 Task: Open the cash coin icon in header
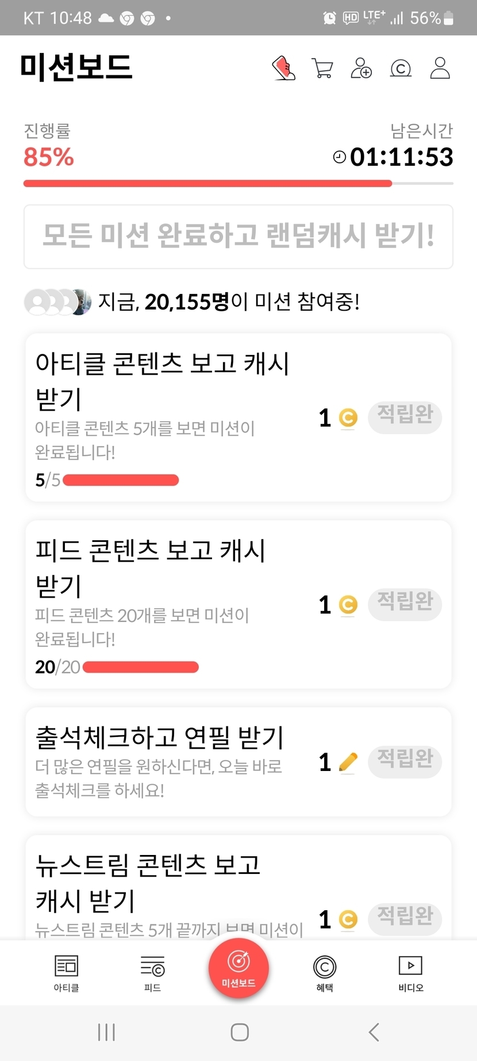pos(401,68)
